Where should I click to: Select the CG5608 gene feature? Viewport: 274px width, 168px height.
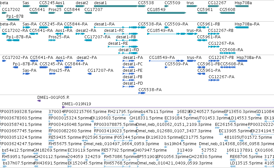point(227,13)
